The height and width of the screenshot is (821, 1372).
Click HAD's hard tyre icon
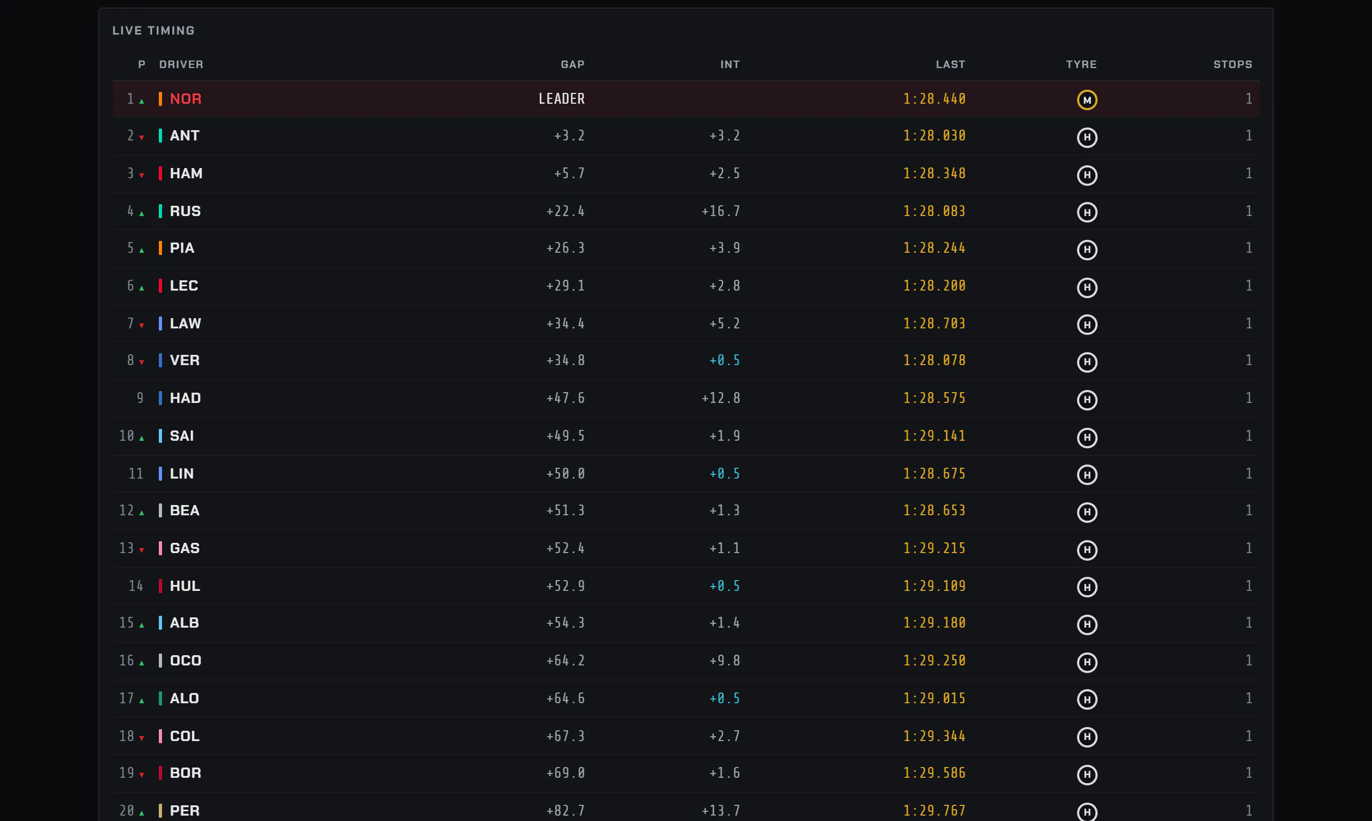tap(1087, 400)
